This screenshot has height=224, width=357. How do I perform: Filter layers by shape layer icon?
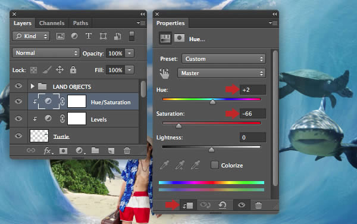coord(103,36)
